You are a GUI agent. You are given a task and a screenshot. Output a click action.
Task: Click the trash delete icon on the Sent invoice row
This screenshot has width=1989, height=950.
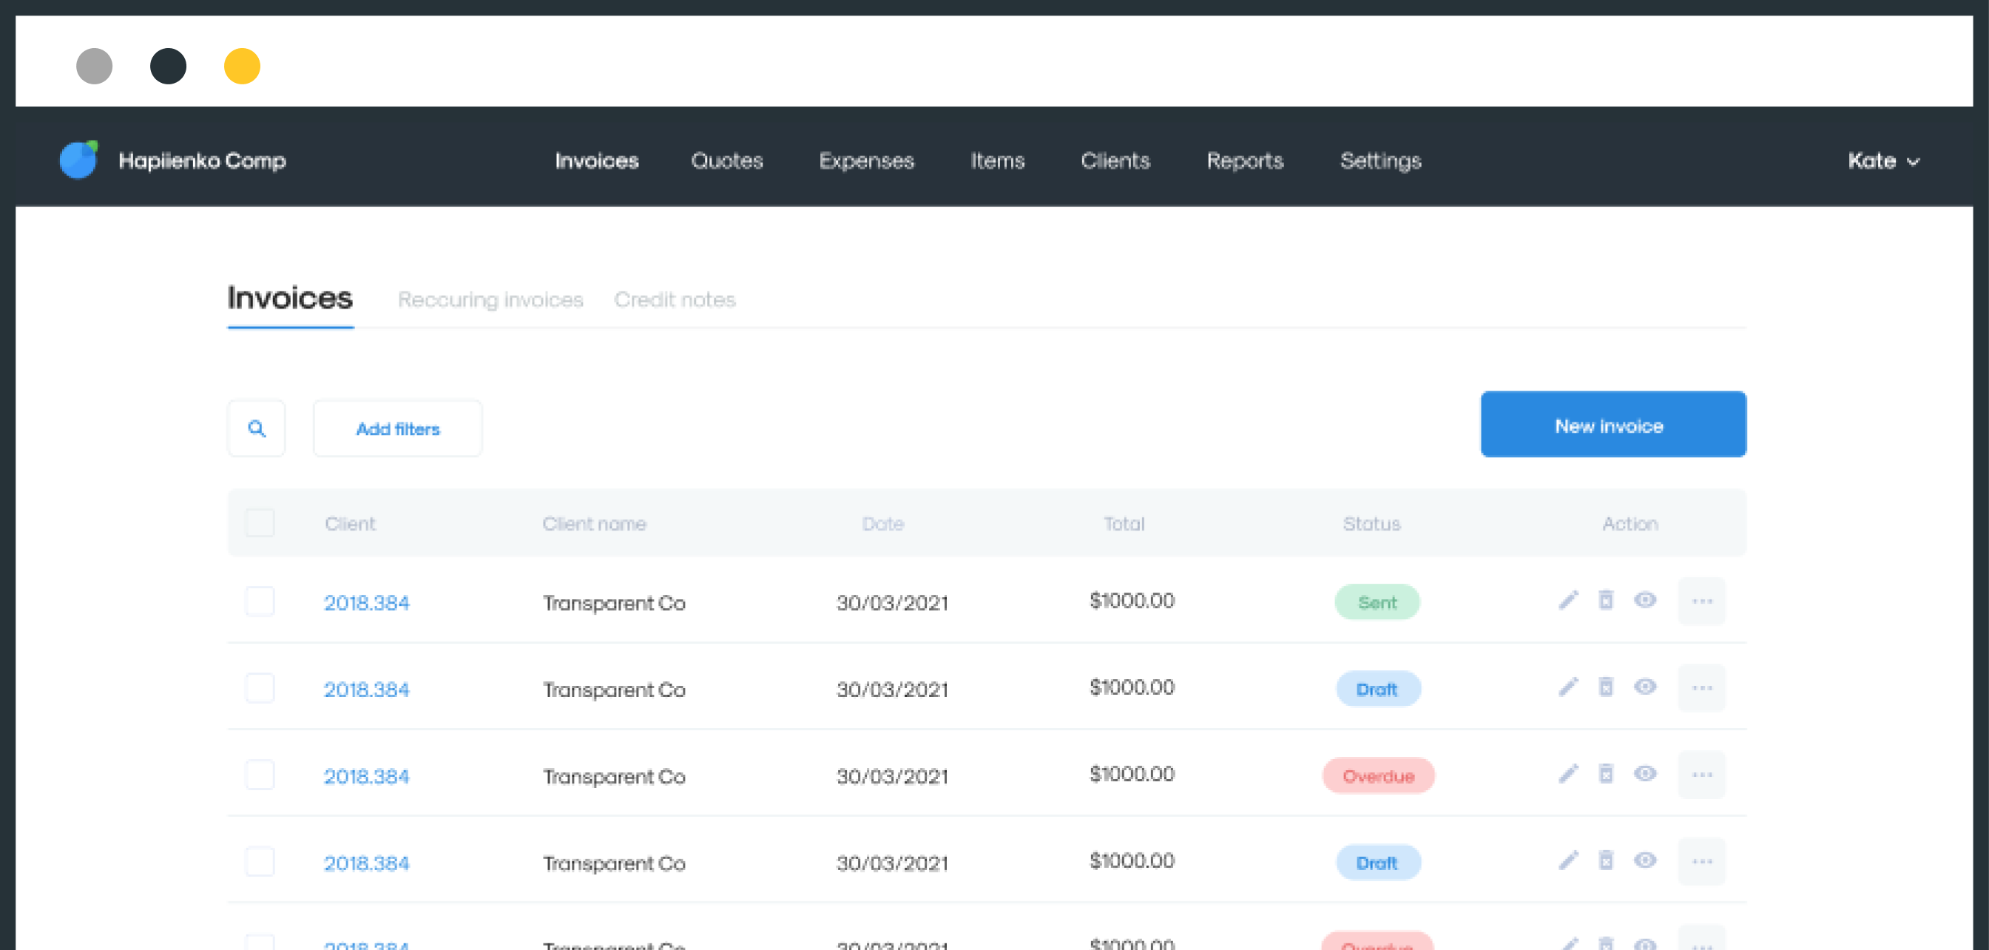tap(1606, 600)
